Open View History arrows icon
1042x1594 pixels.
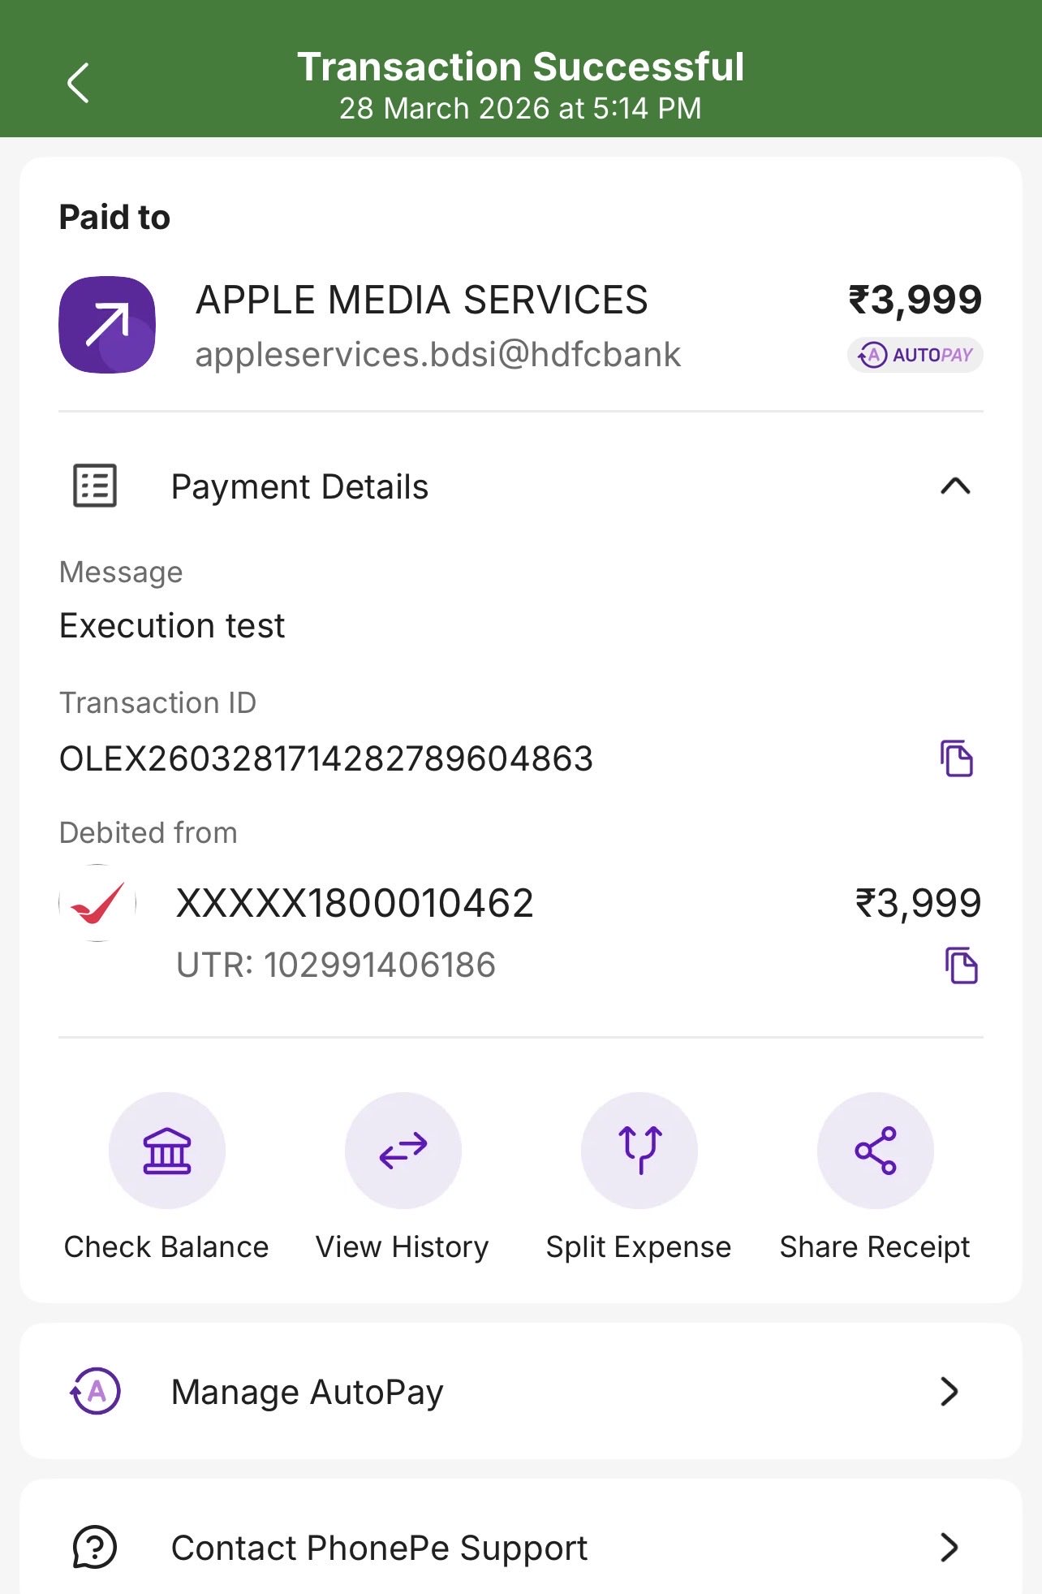403,1151
